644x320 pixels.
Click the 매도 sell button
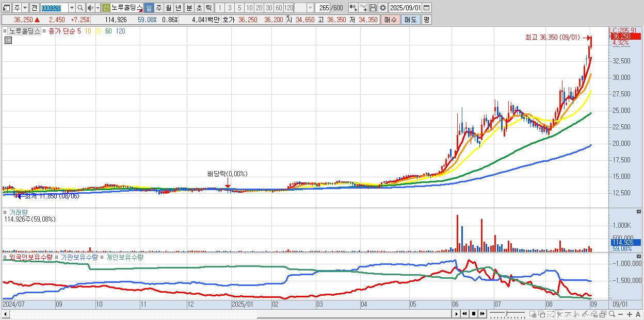(x=411, y=20)
